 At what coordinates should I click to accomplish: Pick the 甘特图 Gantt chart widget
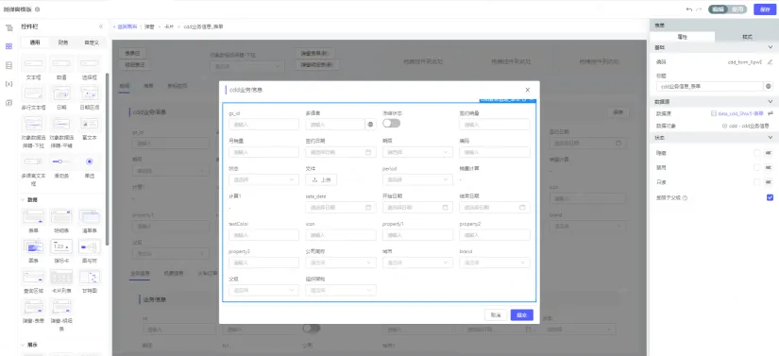point(90,281)
